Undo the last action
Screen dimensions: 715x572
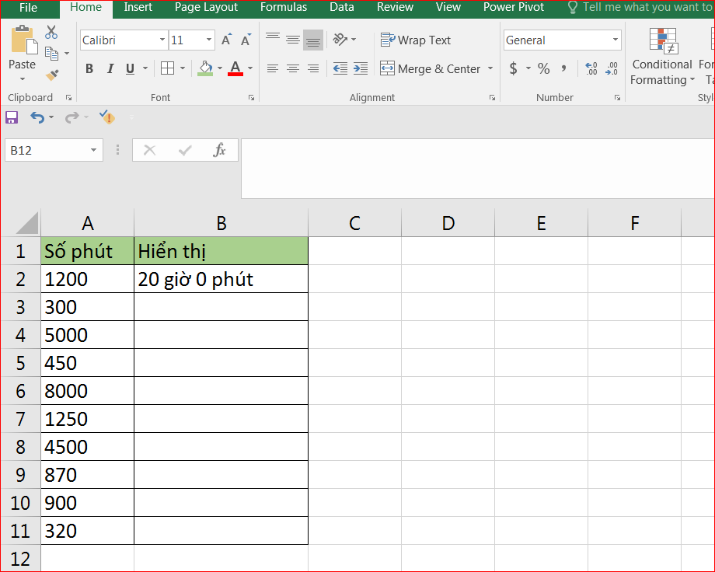[37, 117]
